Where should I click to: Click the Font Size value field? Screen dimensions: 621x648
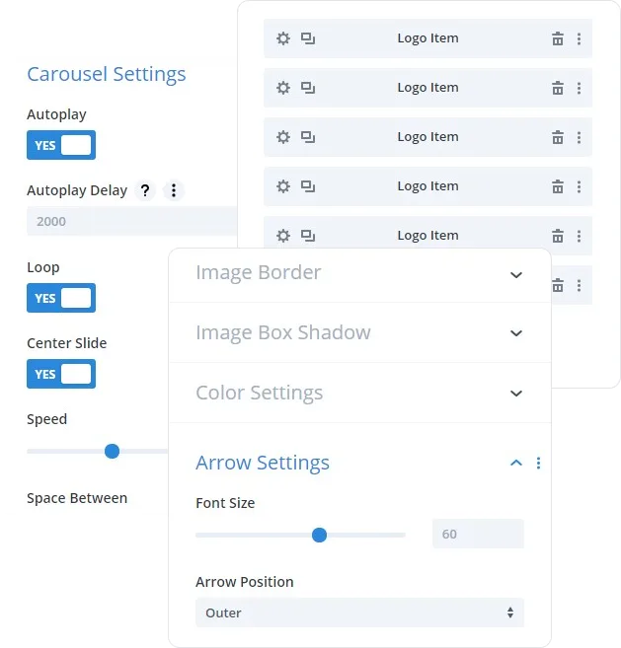478,535
